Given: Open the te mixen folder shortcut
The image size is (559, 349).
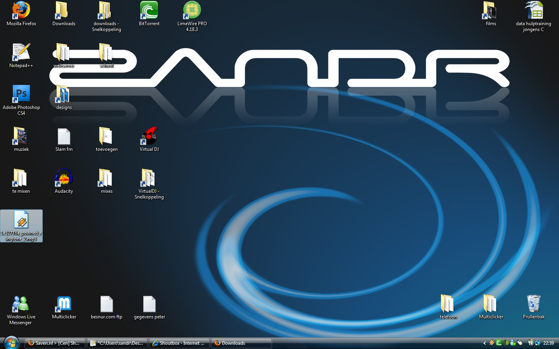Looking at the screenshot, I should click(21, 181).
